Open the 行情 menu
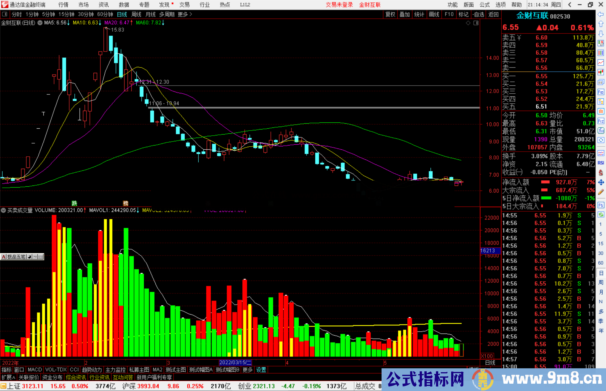Screen dimensions: 606x391 pyautogui.click(x=63, y=5)
